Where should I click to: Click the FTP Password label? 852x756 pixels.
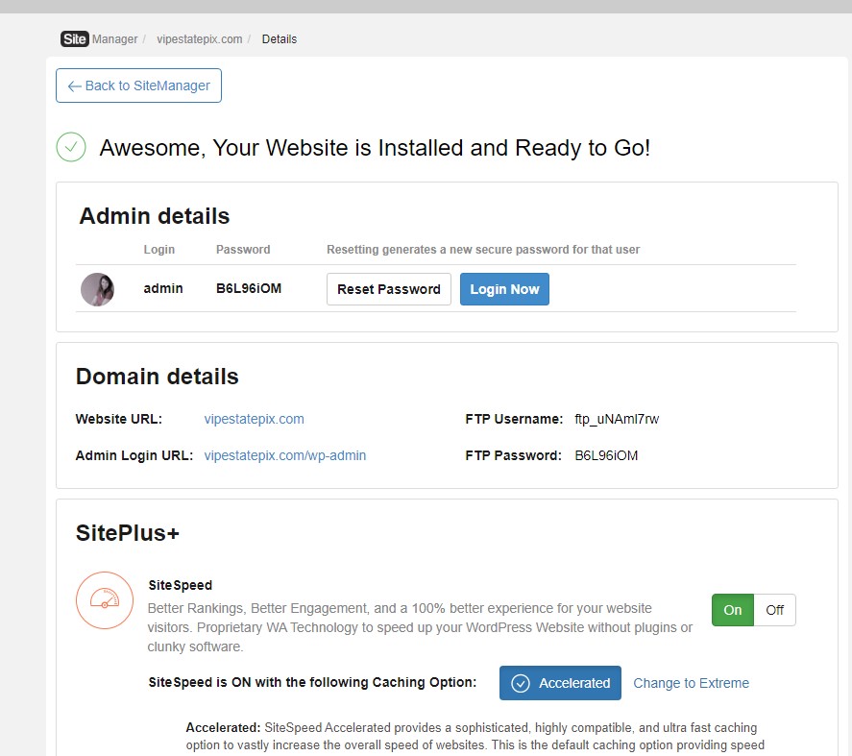tap(514, 455)
